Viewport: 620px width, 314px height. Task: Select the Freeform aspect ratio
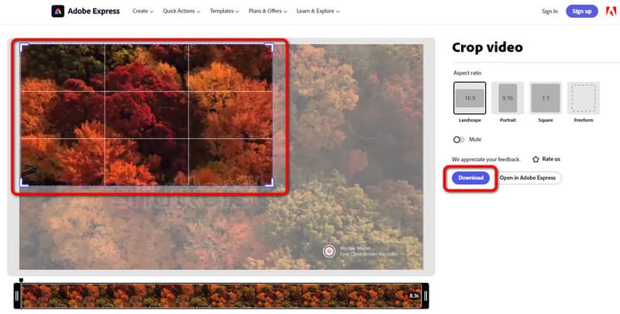point(584,98)
